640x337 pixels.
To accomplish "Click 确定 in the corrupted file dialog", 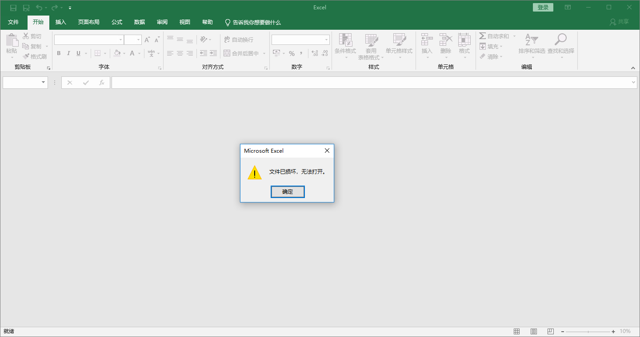I will 287,191.
